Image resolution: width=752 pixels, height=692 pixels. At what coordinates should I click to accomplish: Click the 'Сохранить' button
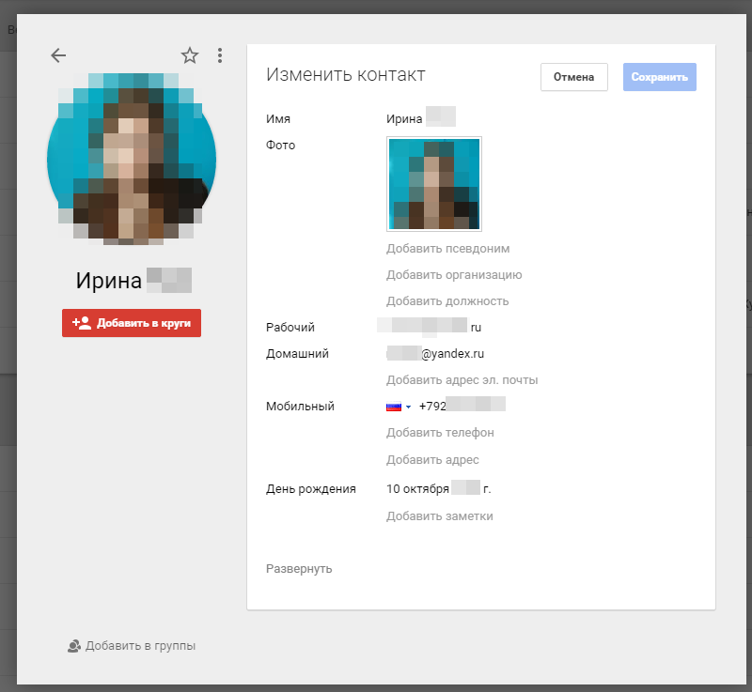(659, 77)
